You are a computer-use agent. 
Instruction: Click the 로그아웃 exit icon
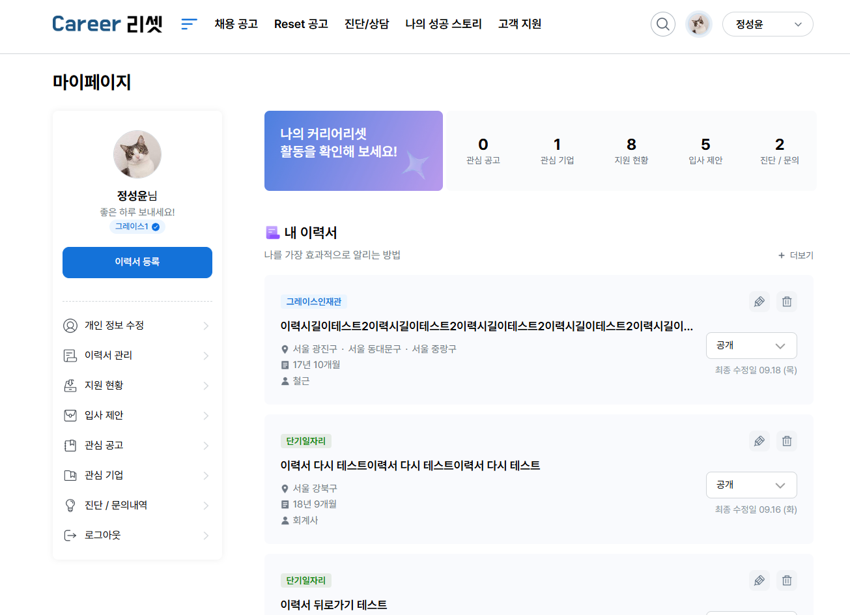(x=70, y=536)
